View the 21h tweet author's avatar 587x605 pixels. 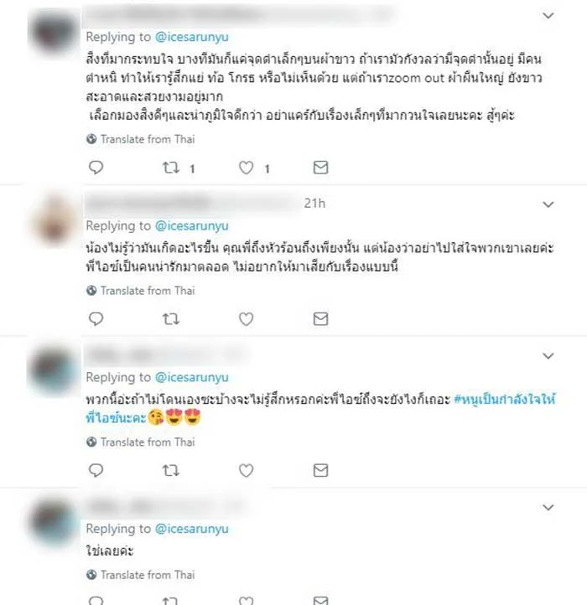pyautogui.click(x=54, y=220)
